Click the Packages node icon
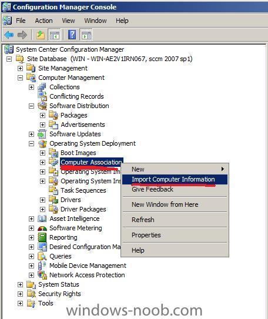 click(x=53, y=115)
